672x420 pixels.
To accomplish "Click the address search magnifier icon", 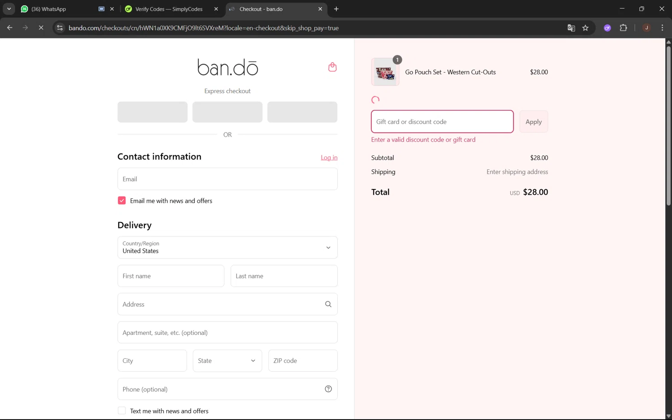I will 328,304.
